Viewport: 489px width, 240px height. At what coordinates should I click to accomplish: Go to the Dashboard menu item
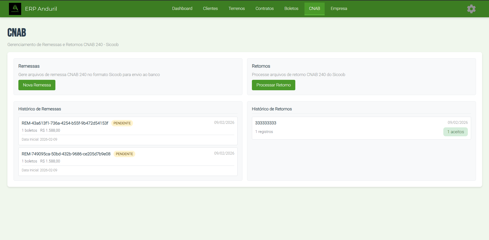182,9
